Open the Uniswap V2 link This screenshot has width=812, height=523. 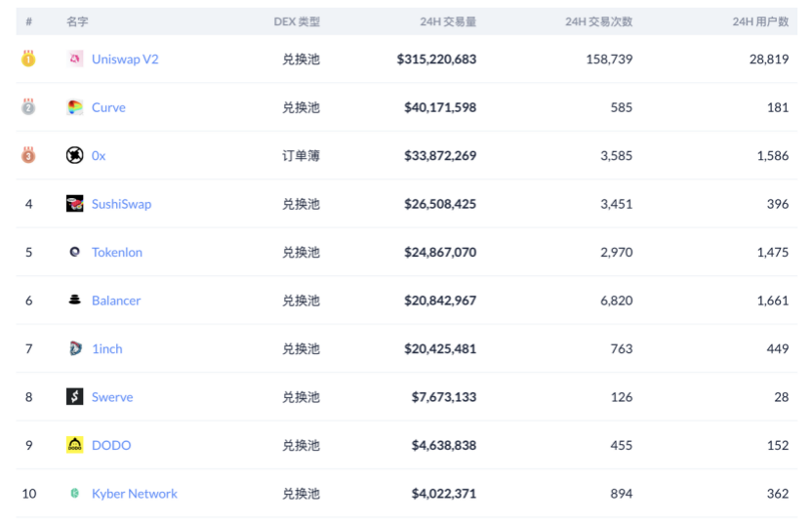tap(125, 59)
